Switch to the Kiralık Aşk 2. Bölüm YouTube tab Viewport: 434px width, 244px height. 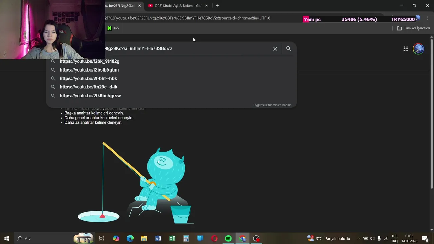click(x=178, y=6)
